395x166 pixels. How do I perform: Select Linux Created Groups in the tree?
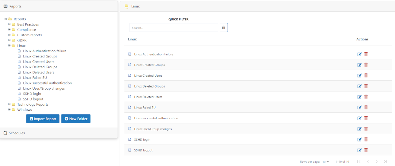pyautogui.click(x=40, y=56)
